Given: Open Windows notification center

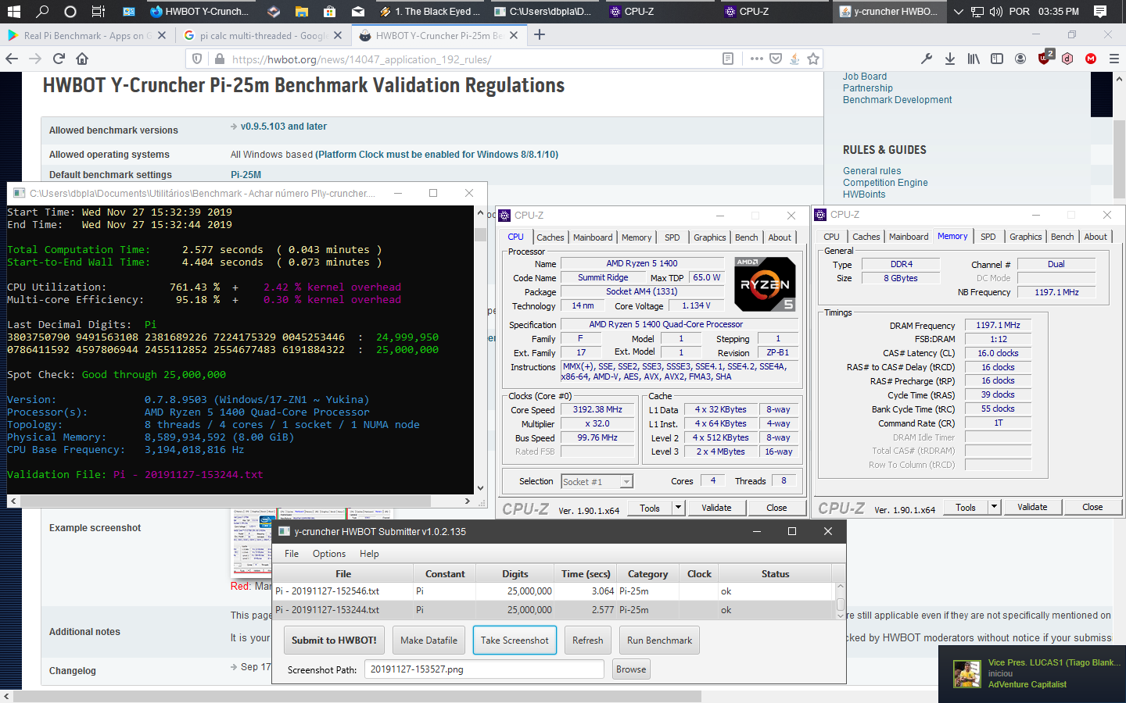Looking at the screenshot, I should (1100, 12).
